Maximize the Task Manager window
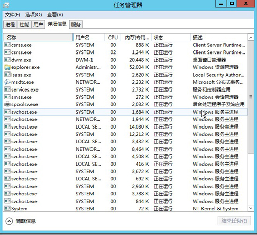This screenshot has height=235, width=257. (232, 4)
